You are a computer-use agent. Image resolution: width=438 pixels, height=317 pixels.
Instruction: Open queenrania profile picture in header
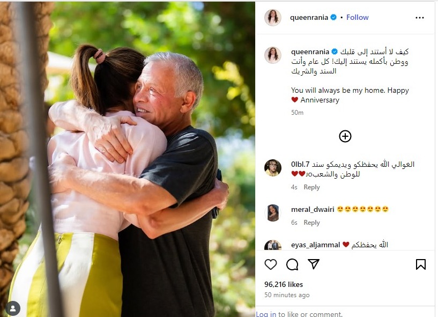click(273, 17)
